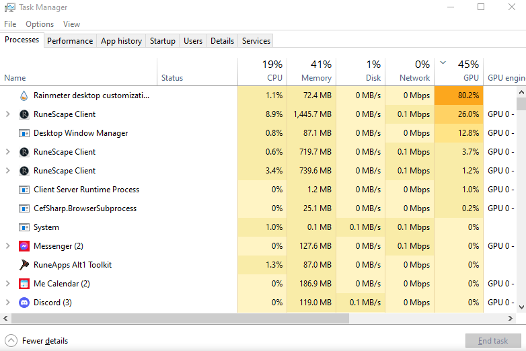Viewport: 526px width, 351px height.
Task: Expand the RuneScape Client using 739.6 MB
Action: coord(7,171)
